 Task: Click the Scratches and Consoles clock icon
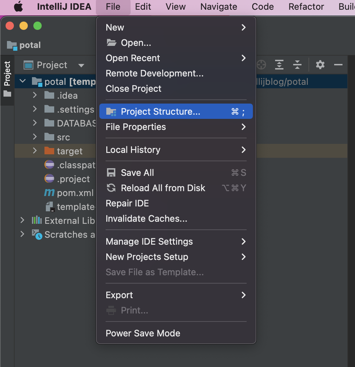coord(37,235)
